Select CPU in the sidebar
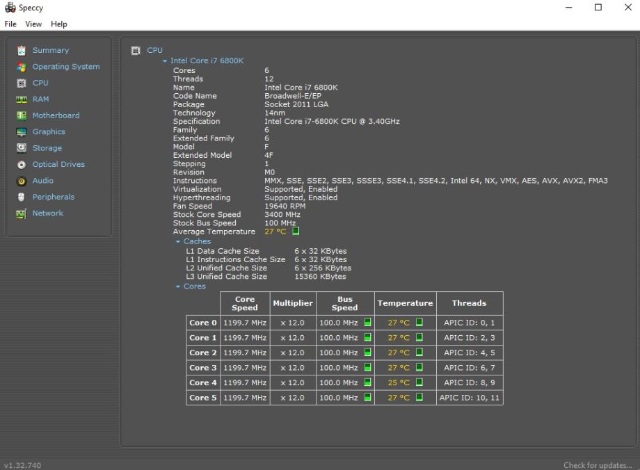The image size is (640, 470). tap(40, 83)
